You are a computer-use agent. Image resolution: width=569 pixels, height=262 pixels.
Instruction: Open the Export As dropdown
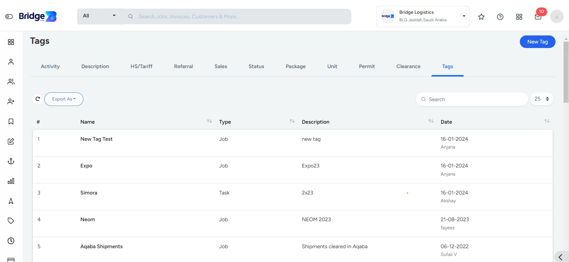click(64, 99)
